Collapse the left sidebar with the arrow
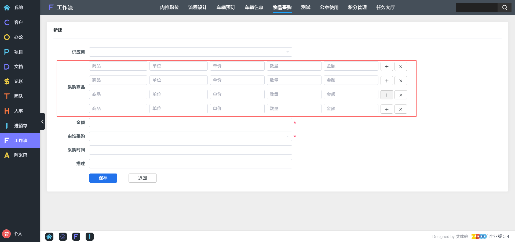Screen dimensions: 515x242 [42, 121]
